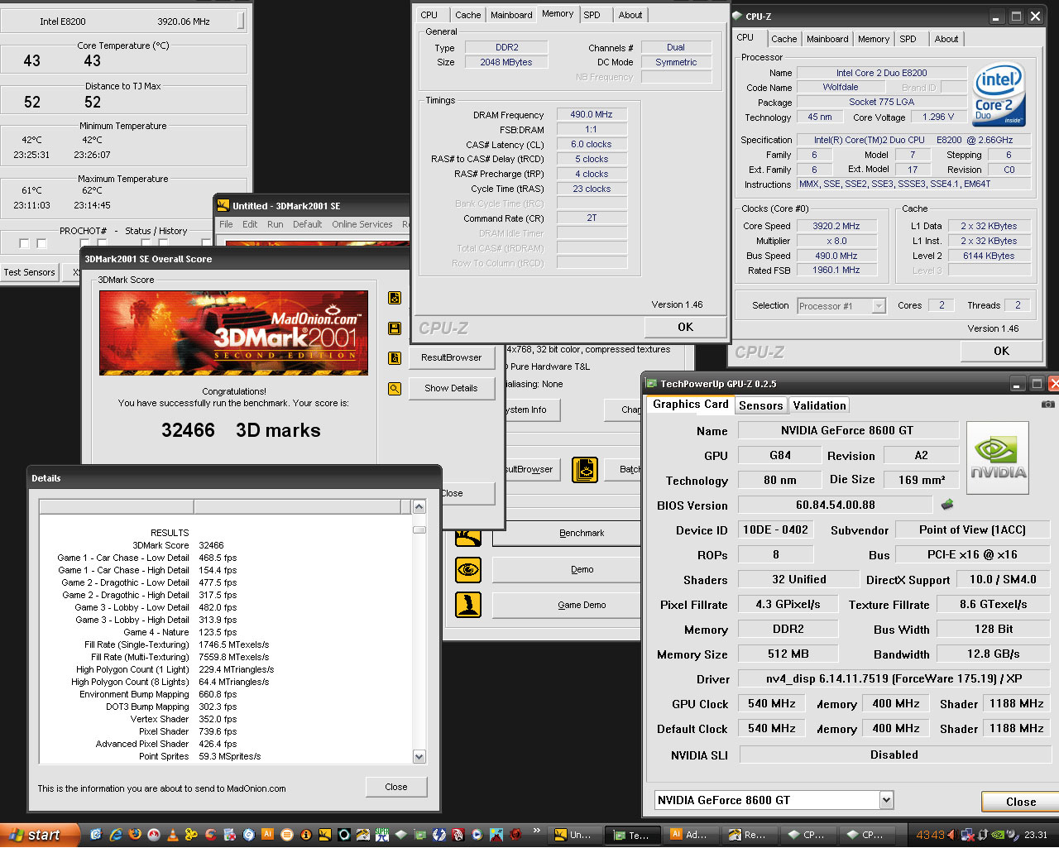The height and width of the screenshot is (848, 1059).
Task: Expand hidden quick launch icons with the chevron
Action: pyautogui.click(x=538, y=831)
